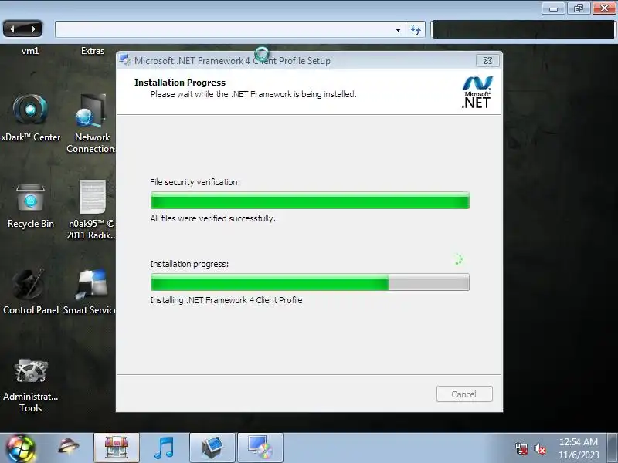Click the 'Installation Progress' heading

point(180,83)
